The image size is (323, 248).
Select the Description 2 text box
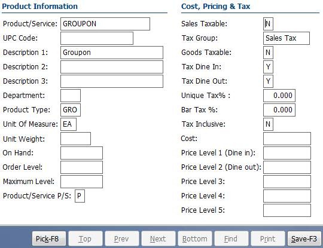click(112, 67)
